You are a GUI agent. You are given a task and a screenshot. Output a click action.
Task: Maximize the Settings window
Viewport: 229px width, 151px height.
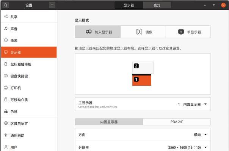click(214, 5)
